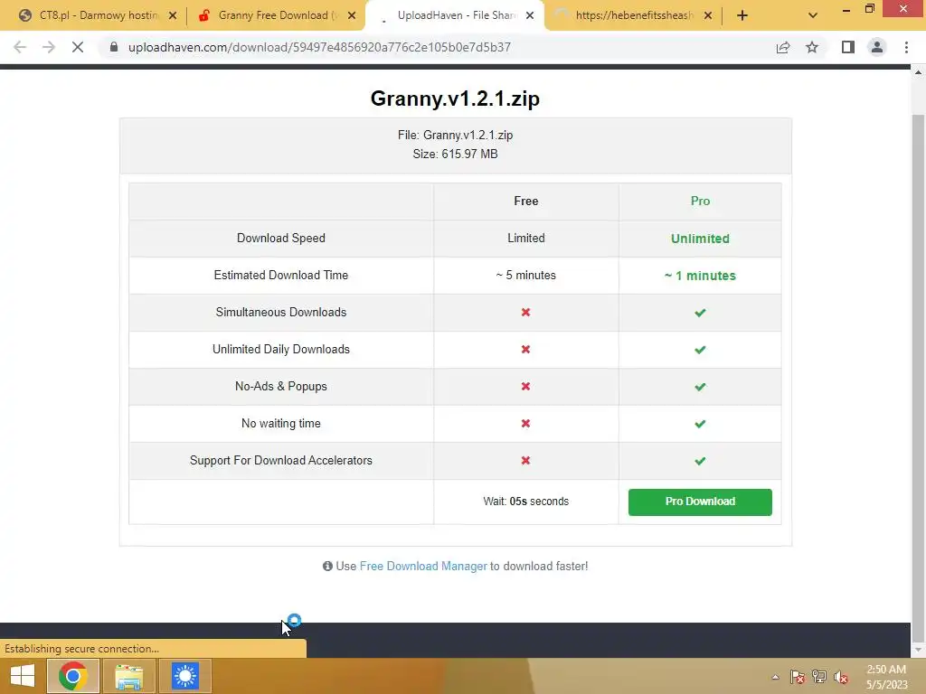
Task: Click the Pro column header
Action: (700, 202)
